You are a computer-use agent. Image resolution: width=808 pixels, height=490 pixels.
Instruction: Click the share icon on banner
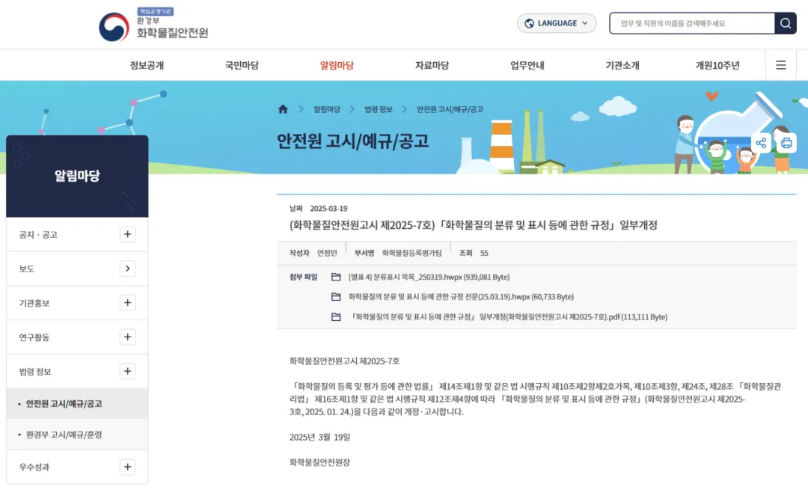point(761,143)
